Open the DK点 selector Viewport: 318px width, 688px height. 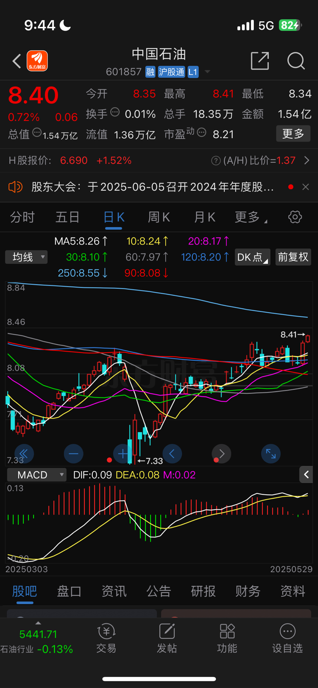[253, 257]
